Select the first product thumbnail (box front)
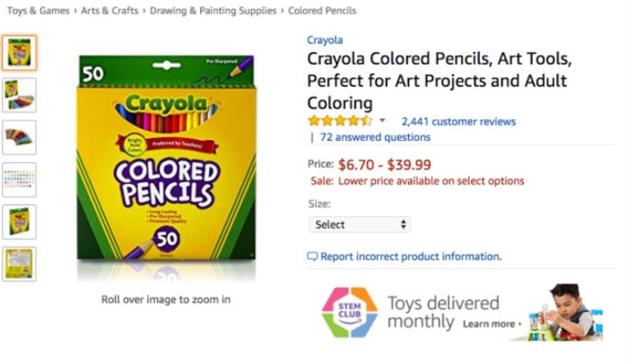The image size is (628, 364). [x=19, y=53]
